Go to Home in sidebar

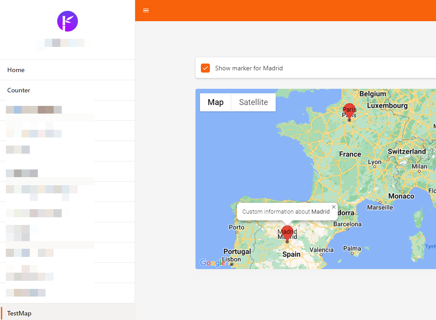click(16, 70)
